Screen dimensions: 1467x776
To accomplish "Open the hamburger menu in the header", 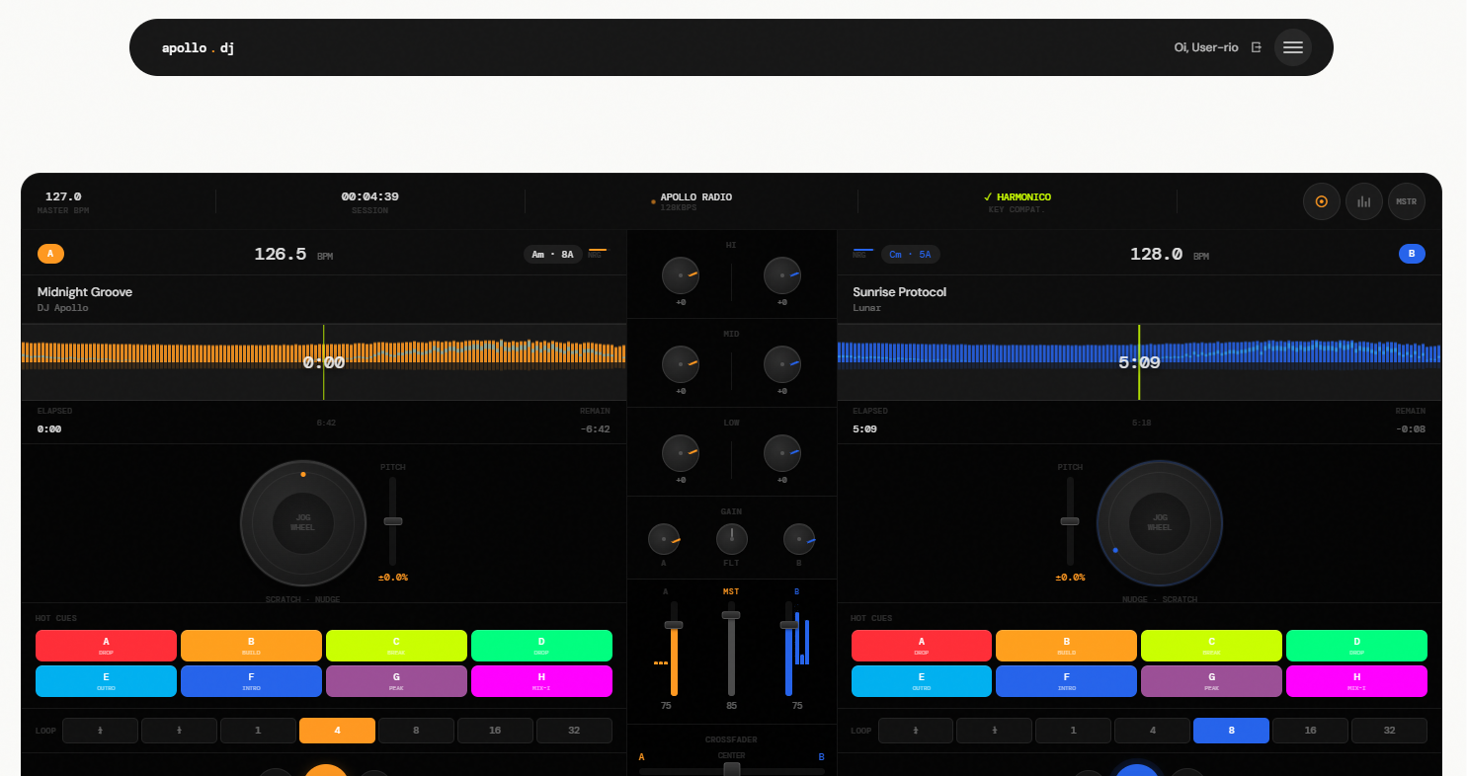I will coord(1292,47).
